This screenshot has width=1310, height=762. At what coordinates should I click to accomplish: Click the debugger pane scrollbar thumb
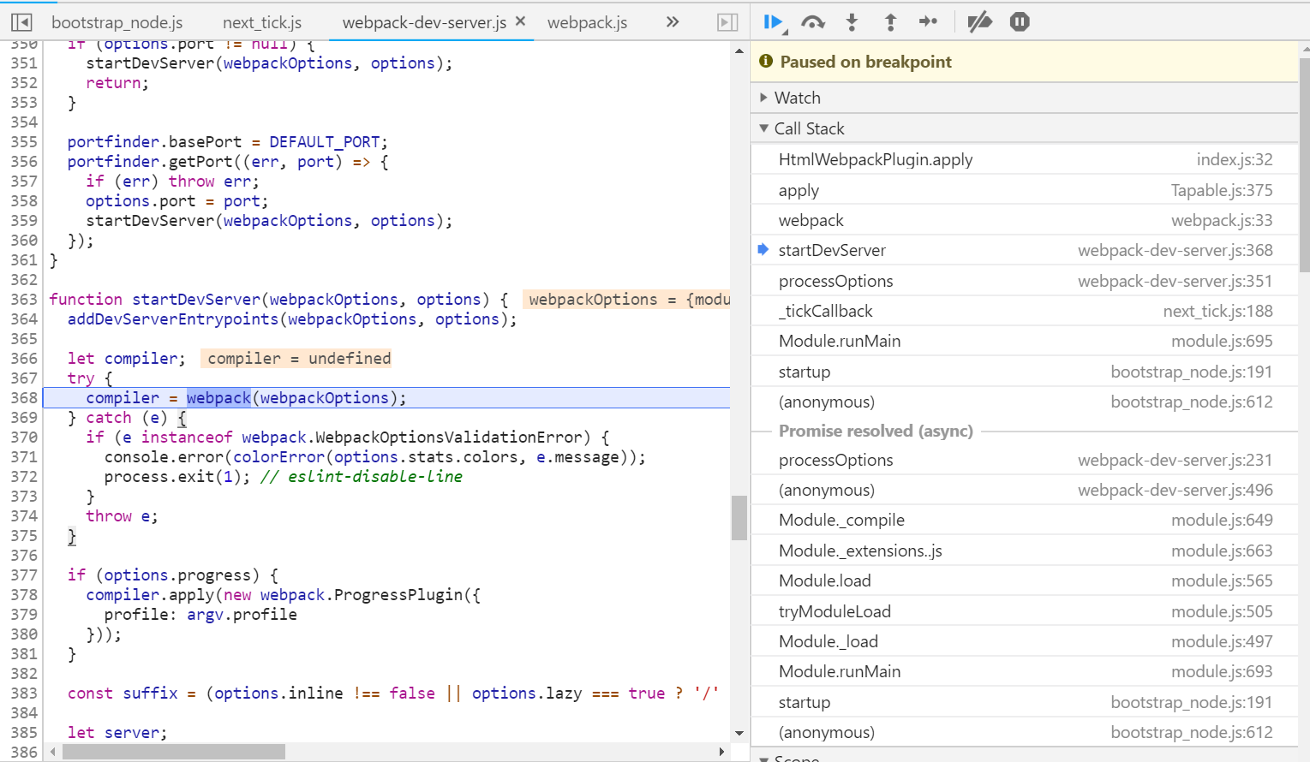pos(1304,164)
